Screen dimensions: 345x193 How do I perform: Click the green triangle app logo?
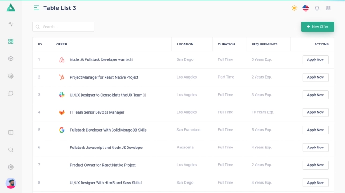[x=11, y=7]
